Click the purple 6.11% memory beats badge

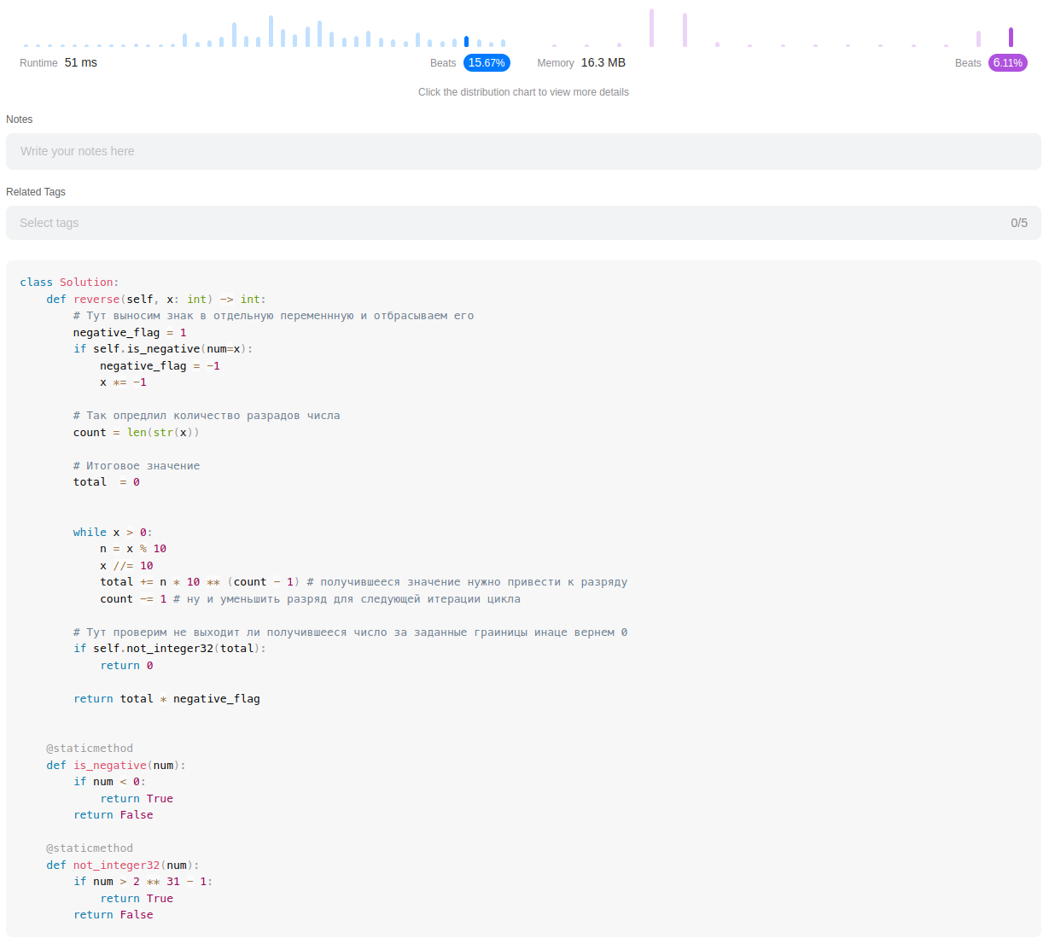coord(1007,62)
